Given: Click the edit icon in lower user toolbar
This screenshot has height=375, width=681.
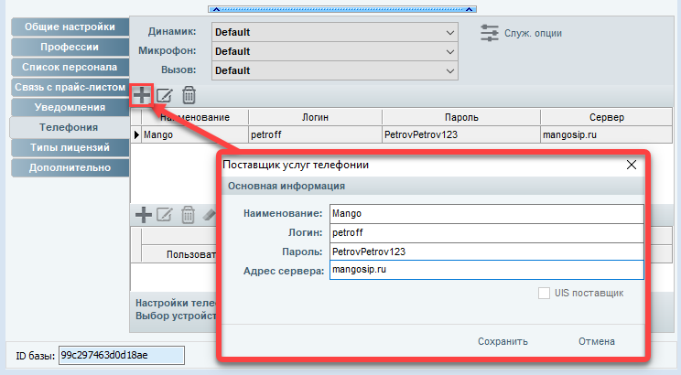Looking at the screenshot, I should coord(165,215).
